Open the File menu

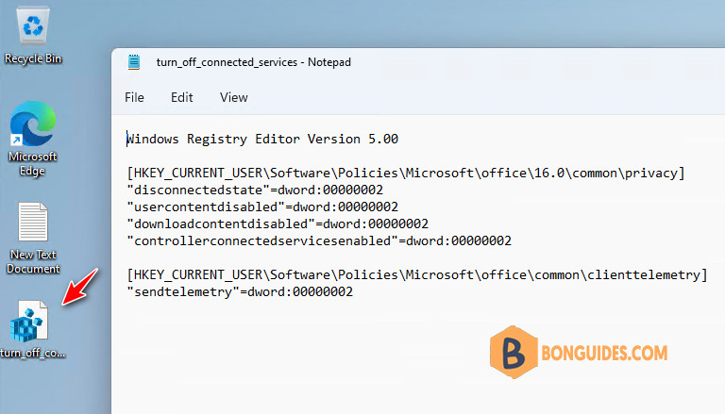(134, 97)
